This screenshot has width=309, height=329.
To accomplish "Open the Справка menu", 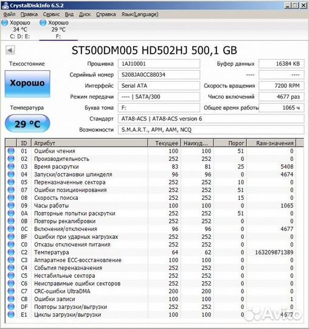I will [x=106, y=15].
